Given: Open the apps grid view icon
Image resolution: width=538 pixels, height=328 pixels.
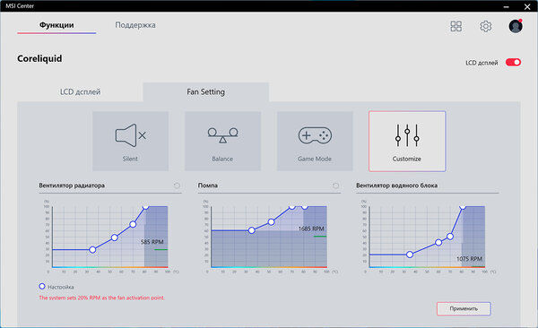Looking at the screenshot, I should pos(456,26).
